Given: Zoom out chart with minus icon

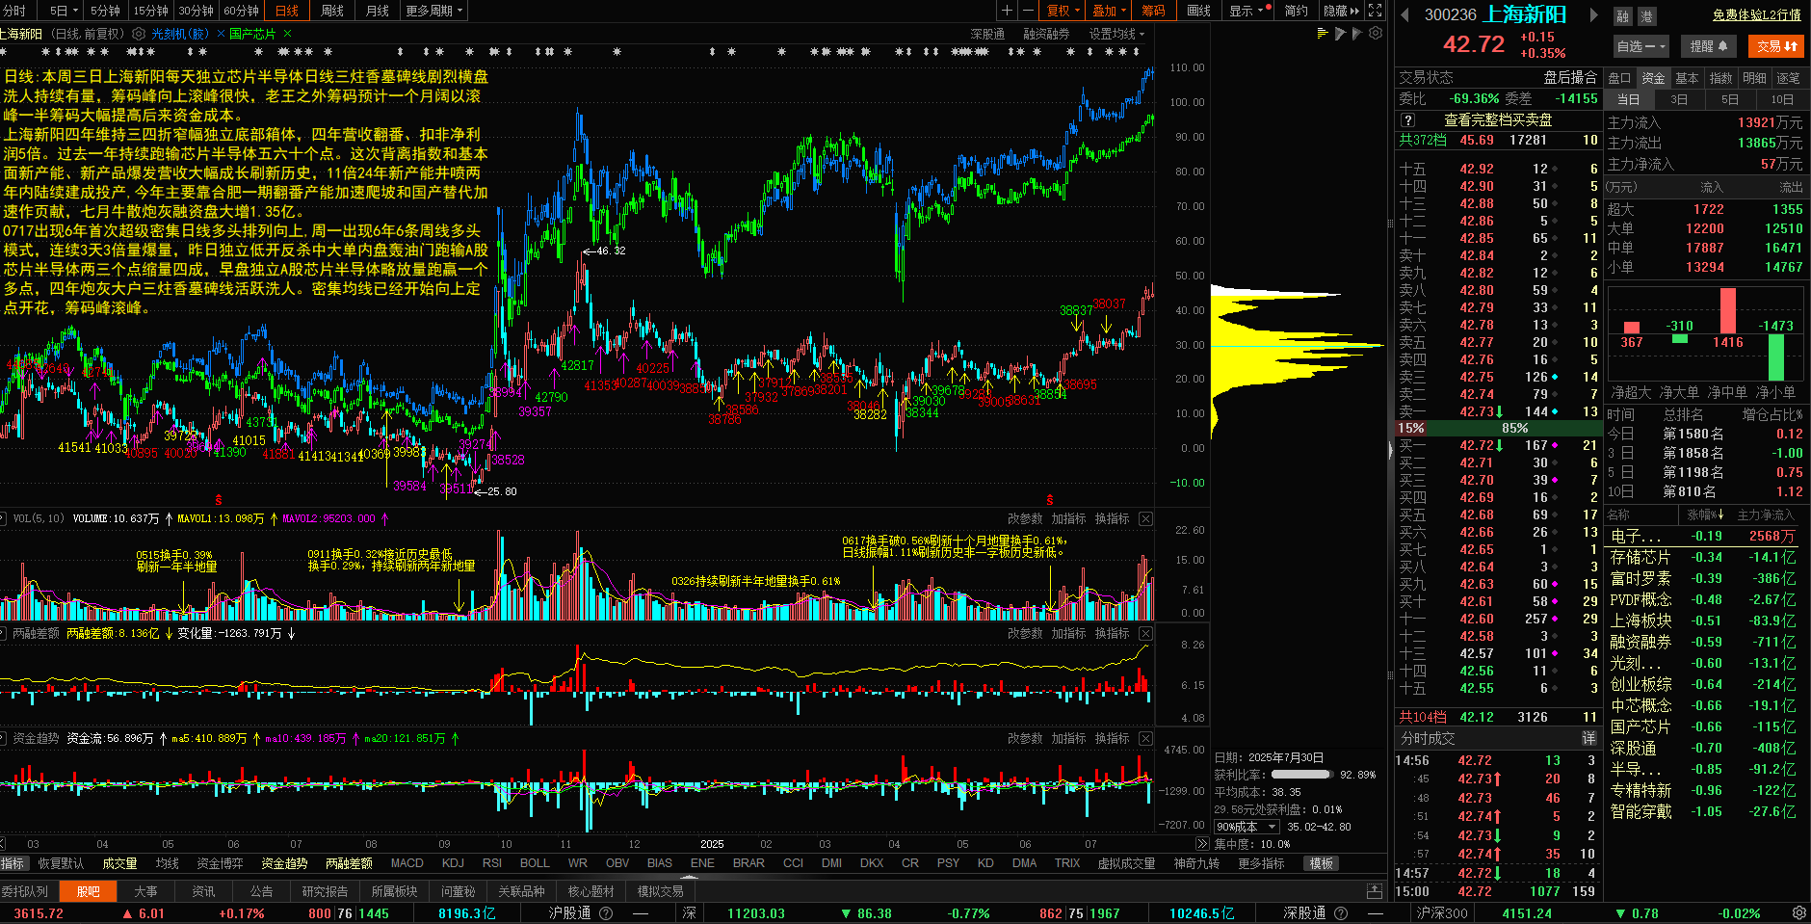Looking at the screenshot, I should 1028,11.
